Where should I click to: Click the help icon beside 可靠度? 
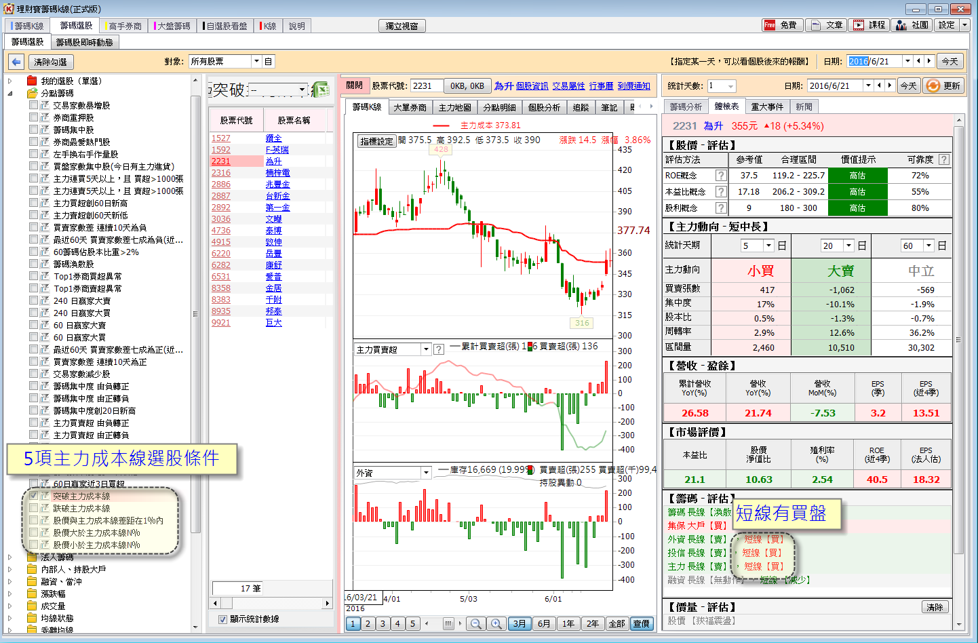[x=943, y=159]
